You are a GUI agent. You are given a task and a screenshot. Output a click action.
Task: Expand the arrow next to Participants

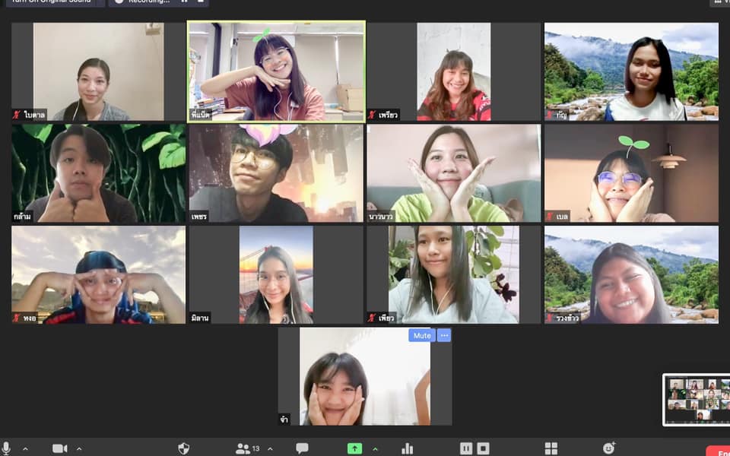pos(270,448)
